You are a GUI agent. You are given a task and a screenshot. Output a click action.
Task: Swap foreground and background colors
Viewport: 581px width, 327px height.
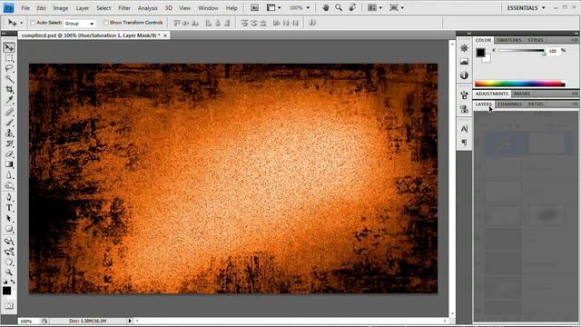13,282
